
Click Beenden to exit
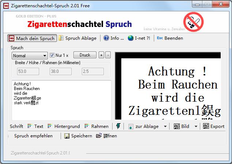click(170, 38)
